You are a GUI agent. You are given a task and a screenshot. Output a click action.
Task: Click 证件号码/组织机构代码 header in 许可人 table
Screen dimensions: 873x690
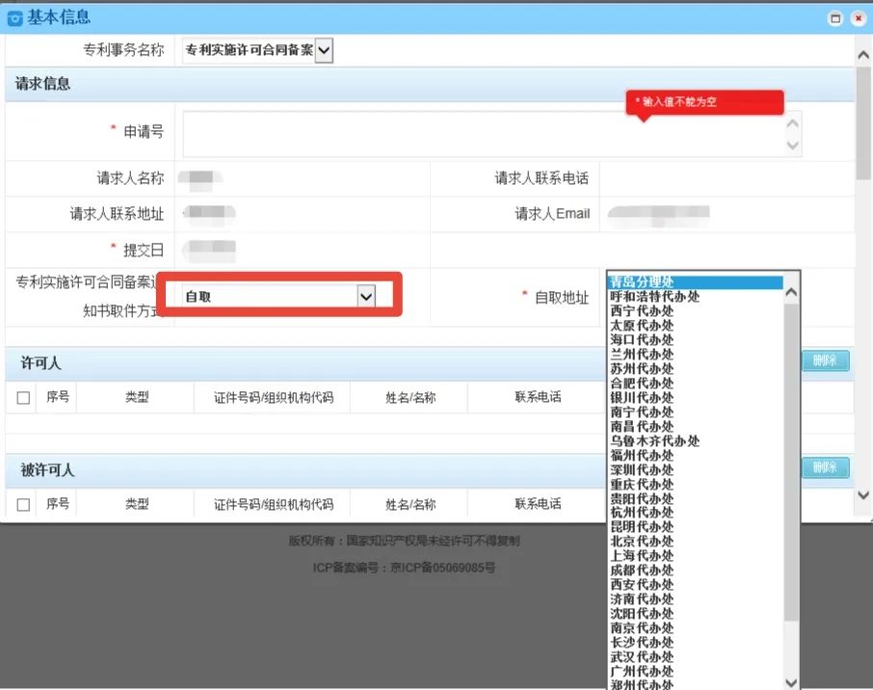coord(274,397)
